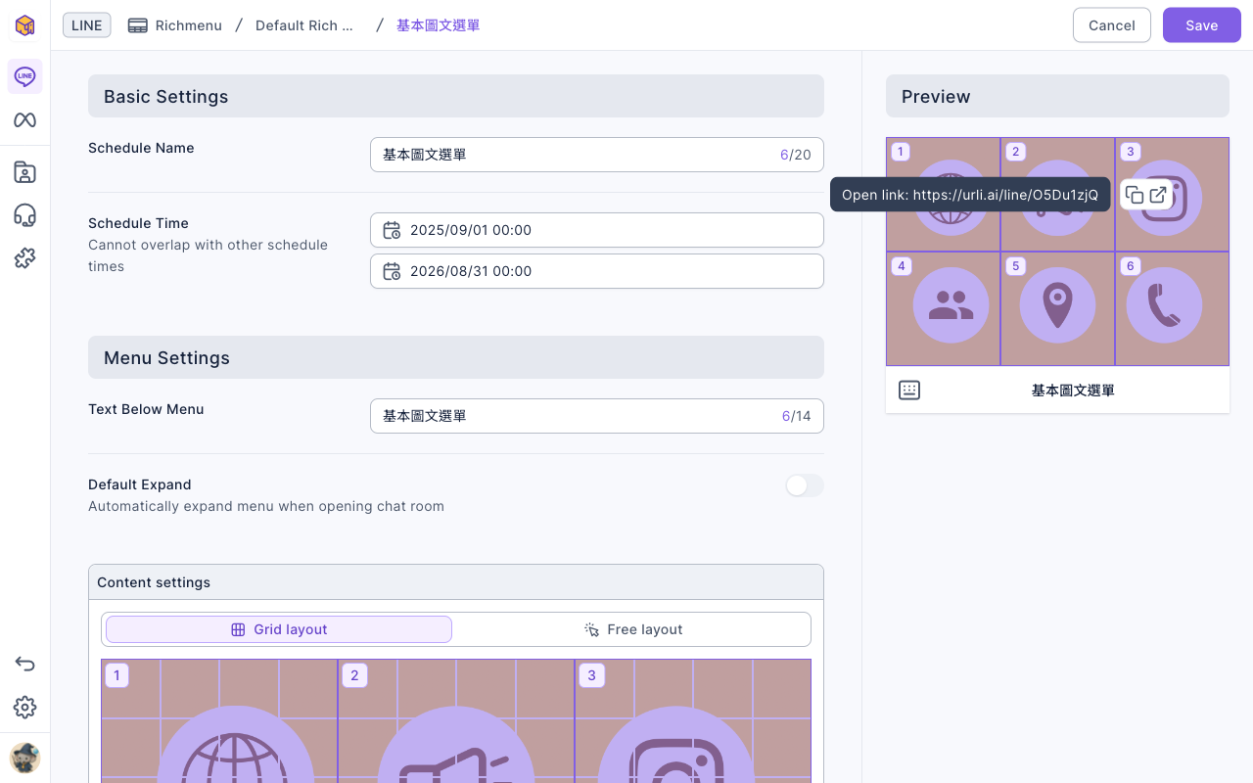Open the schedule start date picker
This screenshot has height=783, width=1253.
click(597, 230)
